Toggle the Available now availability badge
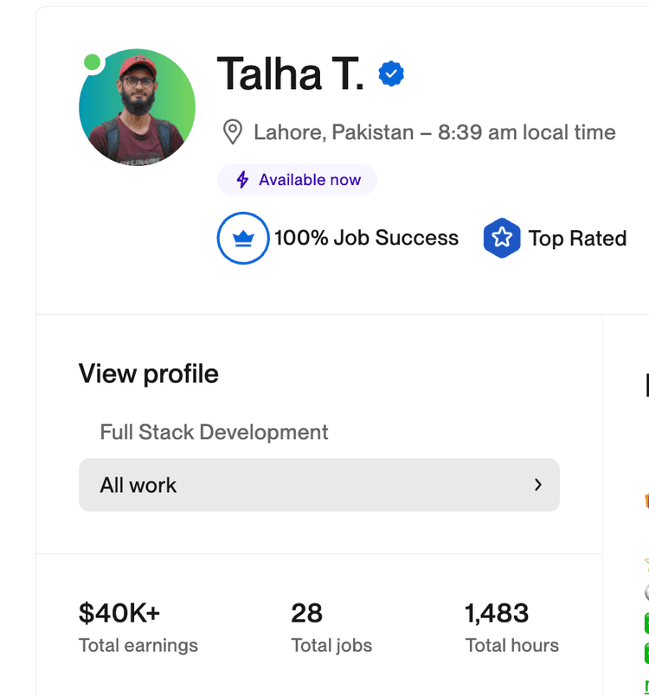The image size is (649, 696). point(297,179)
